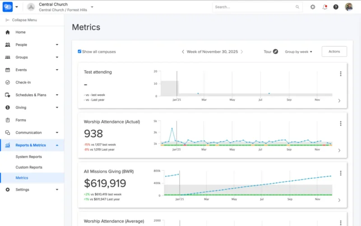The height and width of the screenshot is (226, 361).
Task: Go to previous week arrow
Action: pyautogui.click(x=183, y=52)
